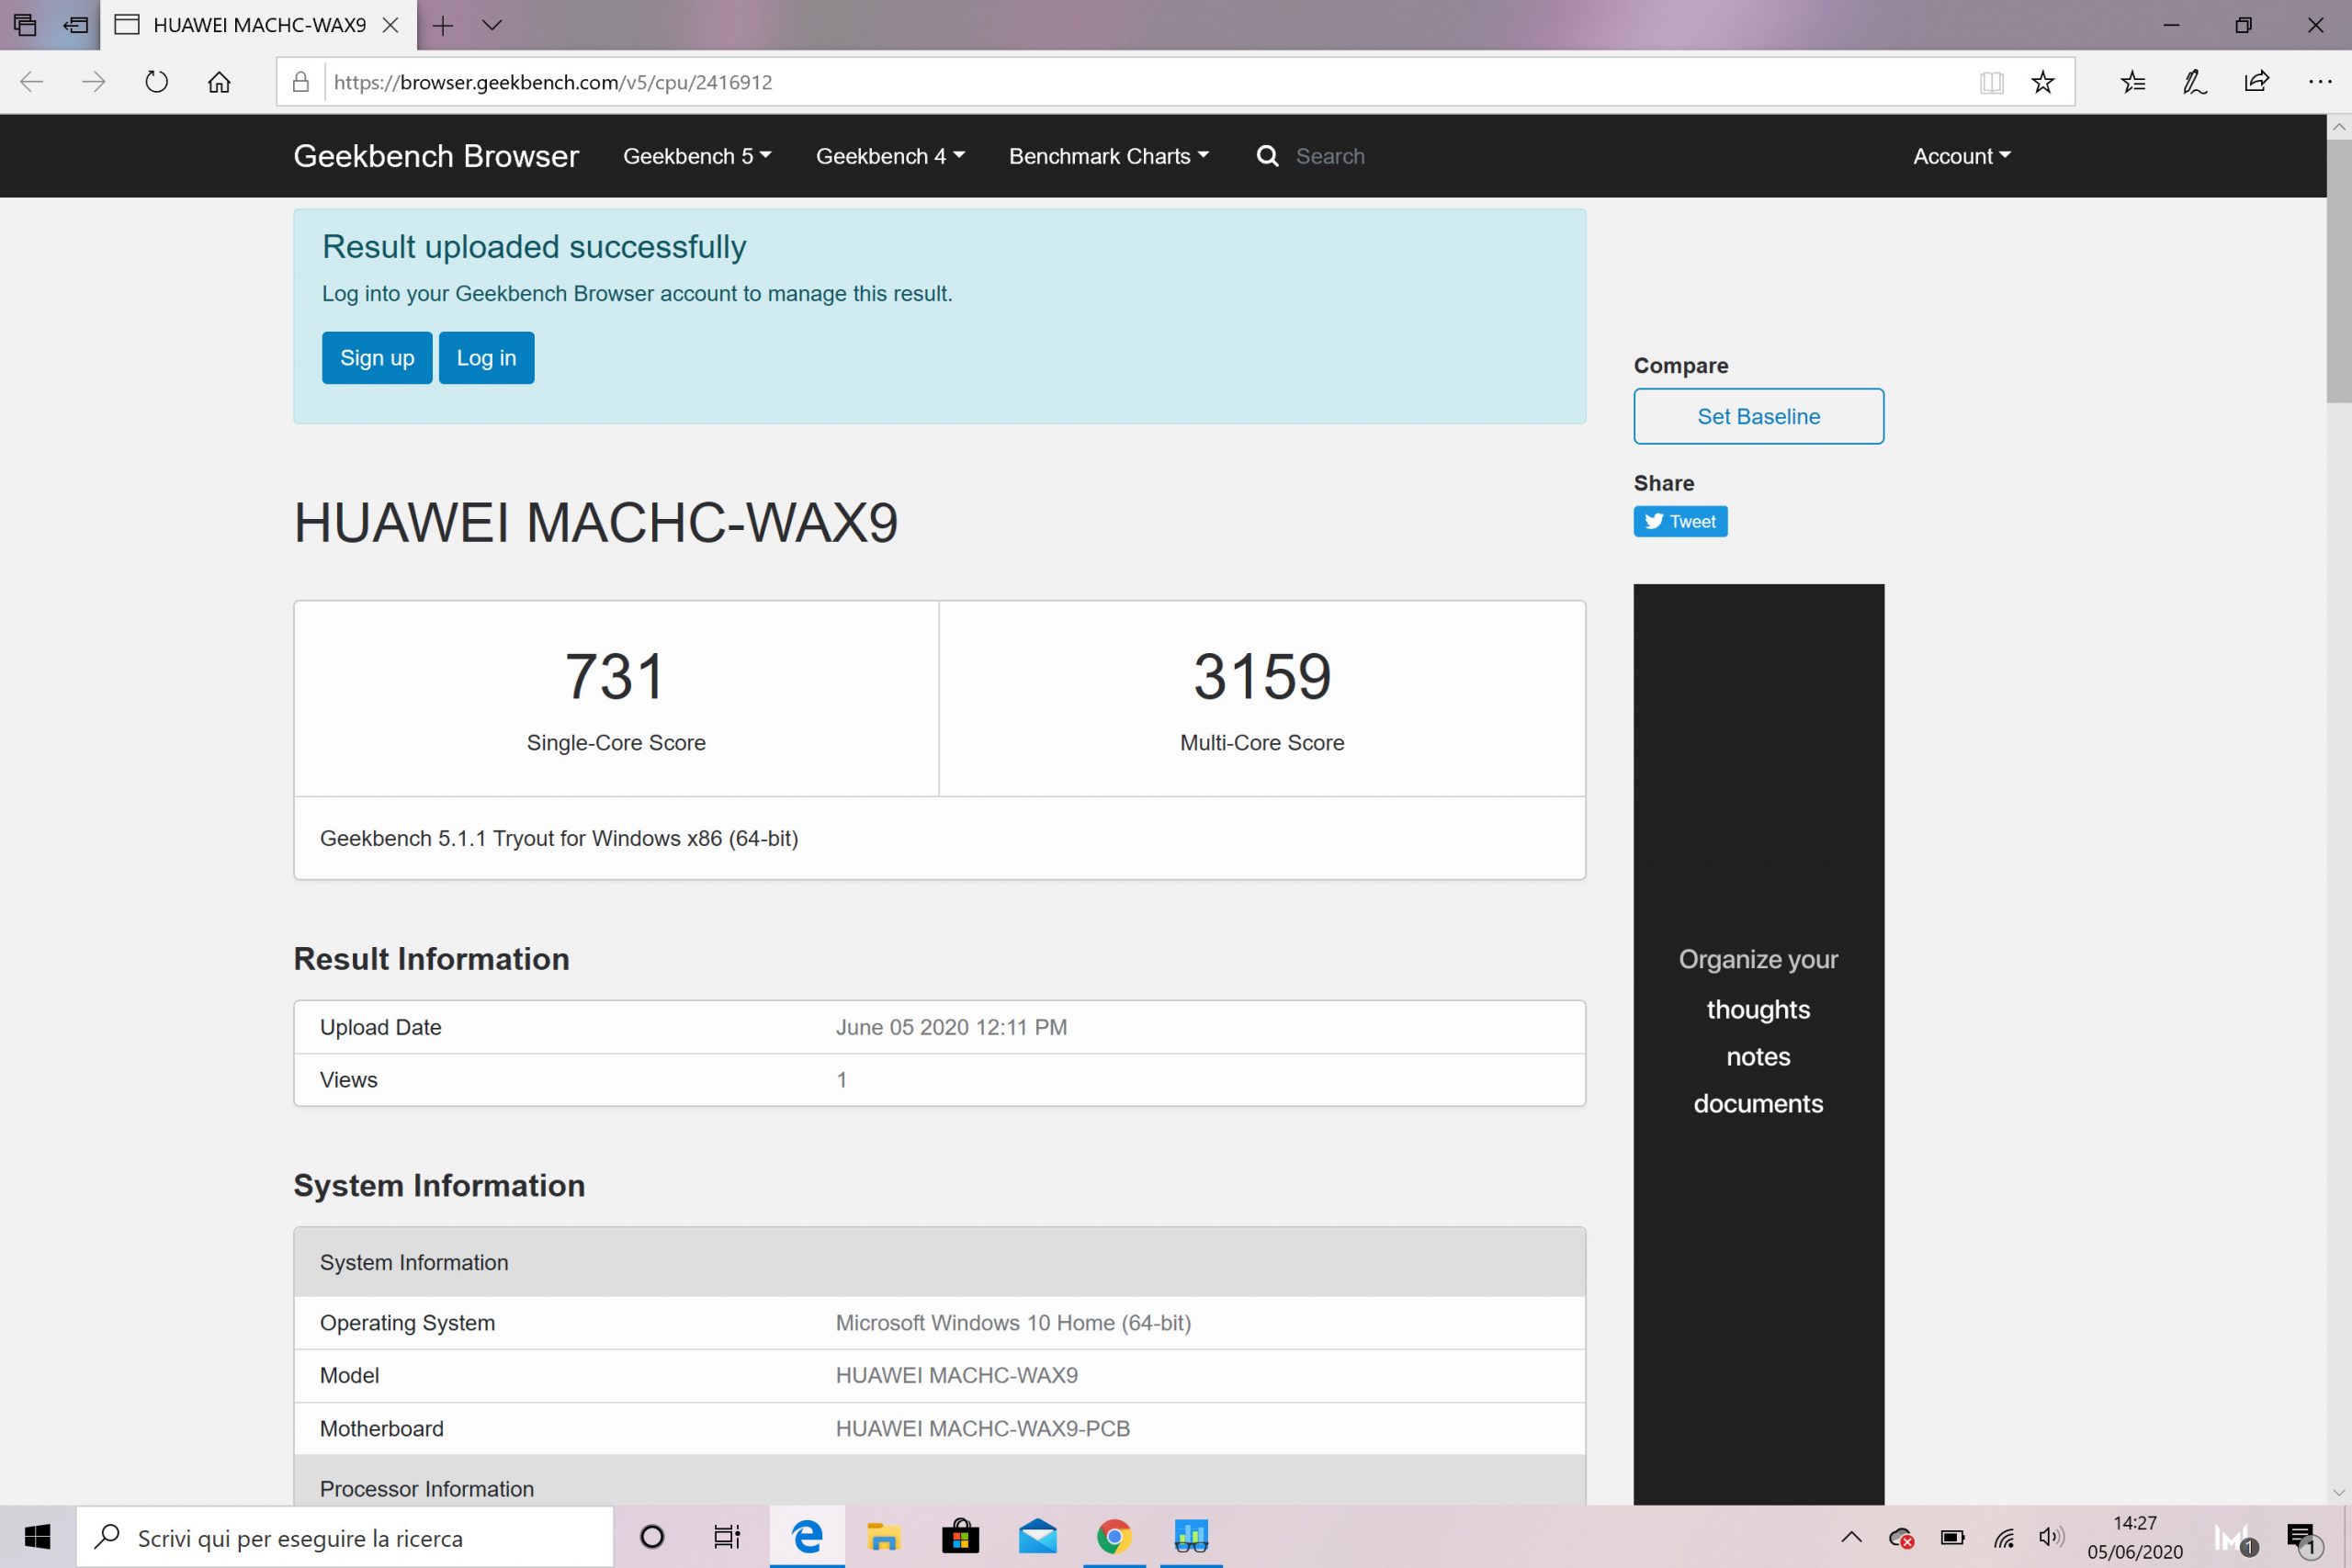Click upload date 'June 05 2020 12:11 PM'

coord(951,1027)
